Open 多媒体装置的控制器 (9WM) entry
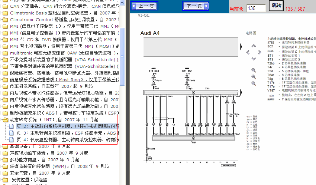Viewport: 316px width, 185px height. click(x=59, y=166)
